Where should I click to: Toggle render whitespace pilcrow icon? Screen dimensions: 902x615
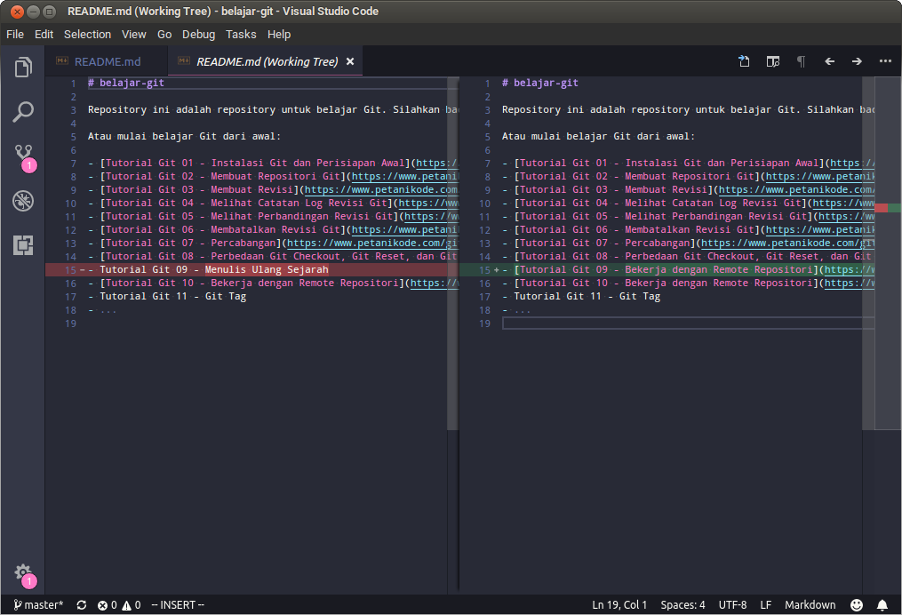coord(801,61)
